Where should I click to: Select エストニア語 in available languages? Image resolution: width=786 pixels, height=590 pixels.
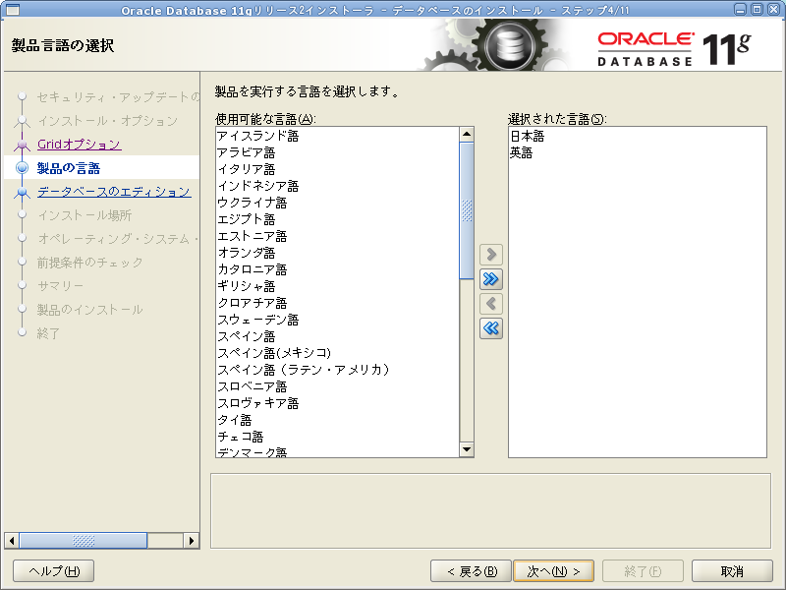[337, 236]
